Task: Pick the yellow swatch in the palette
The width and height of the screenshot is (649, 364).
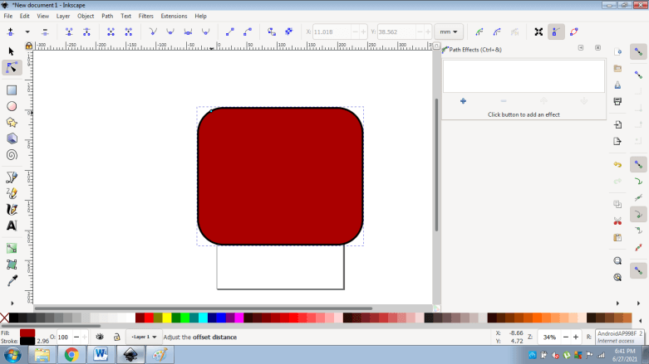Action: [x=167, y=318]
